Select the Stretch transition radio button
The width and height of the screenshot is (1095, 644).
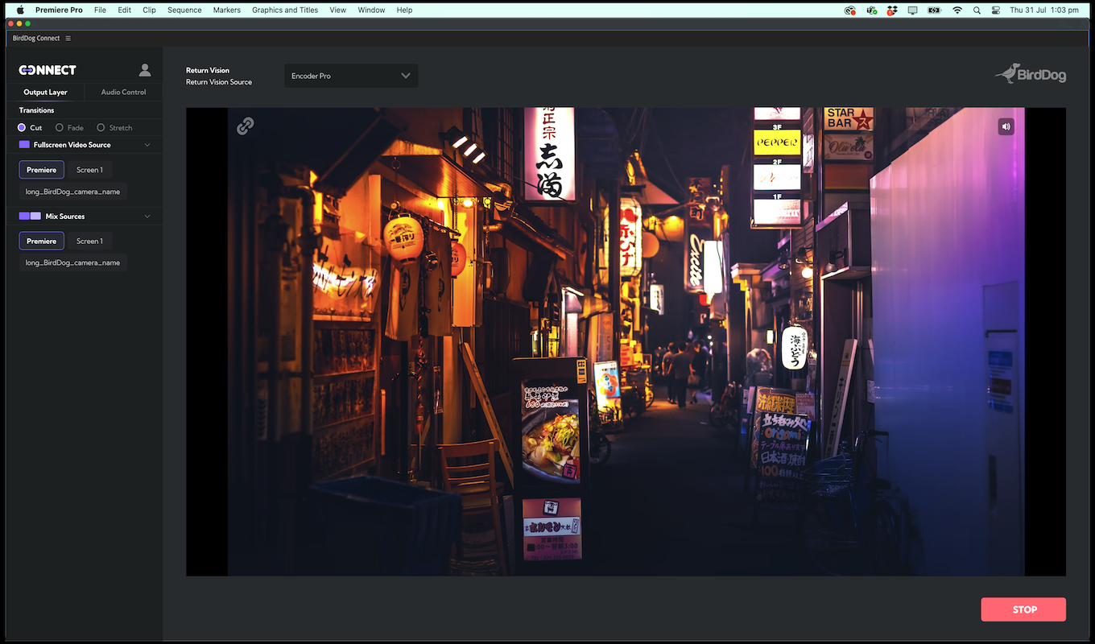click(101, 128)
